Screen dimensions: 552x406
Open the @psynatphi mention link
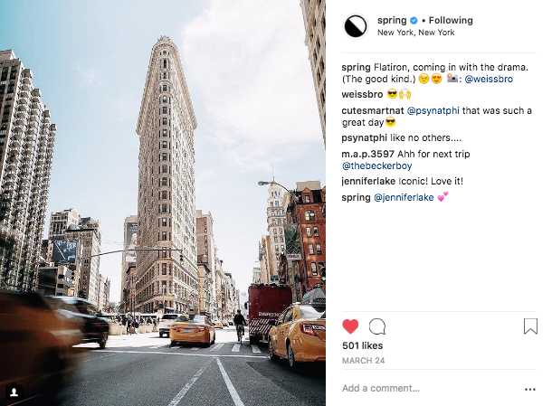click(433, 111)
